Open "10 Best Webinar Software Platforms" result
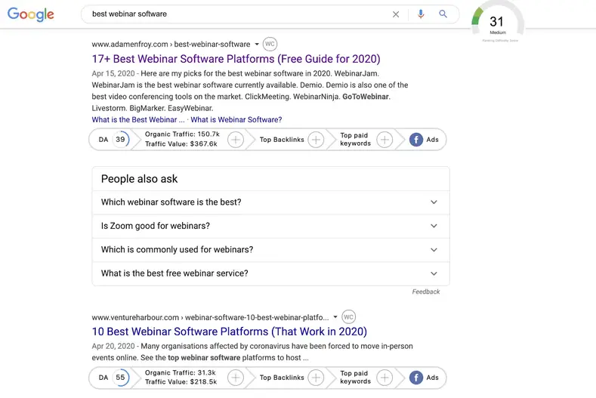This screenshot has height=398, width=596. tap(229, 332)
